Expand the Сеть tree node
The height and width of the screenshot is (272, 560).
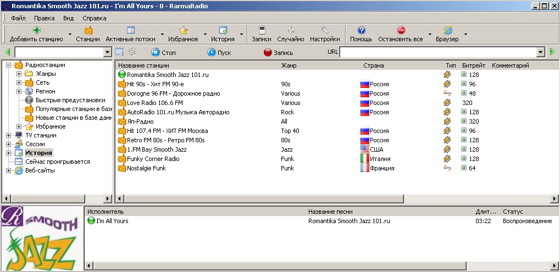[x=19, y=82]
